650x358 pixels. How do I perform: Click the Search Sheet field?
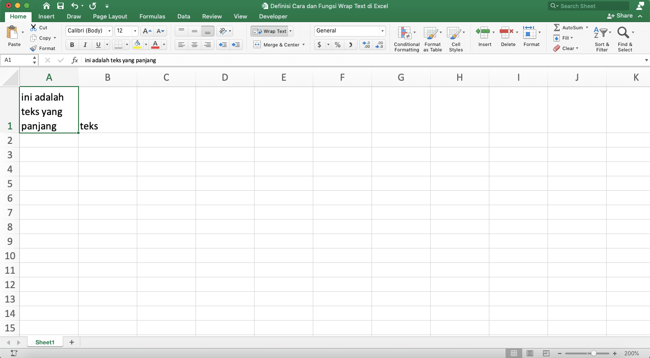pyautogui.click(x=588, y=6)
